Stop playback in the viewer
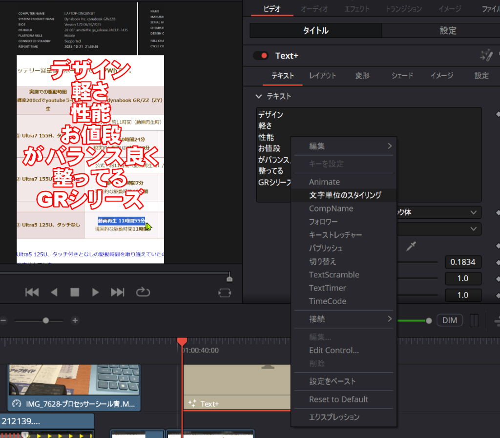Image resolution: width=500 pixels, height=438 pixels. click(x=75, y=292)
